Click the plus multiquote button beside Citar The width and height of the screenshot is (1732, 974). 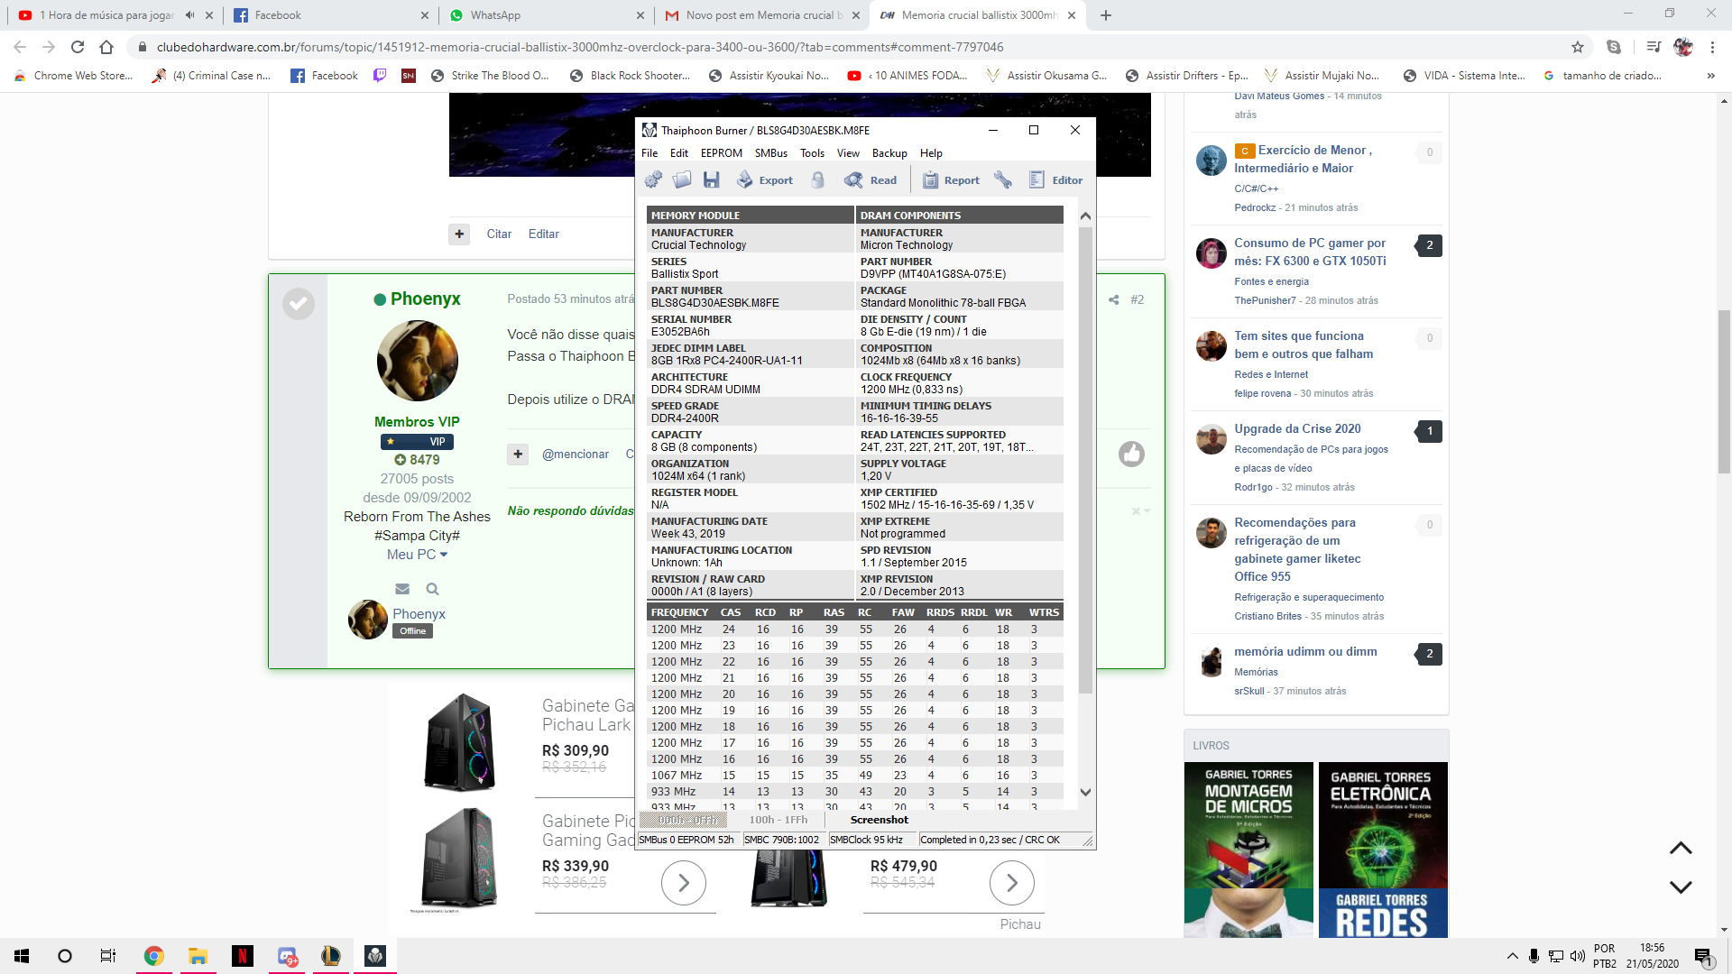click(459, 234)
